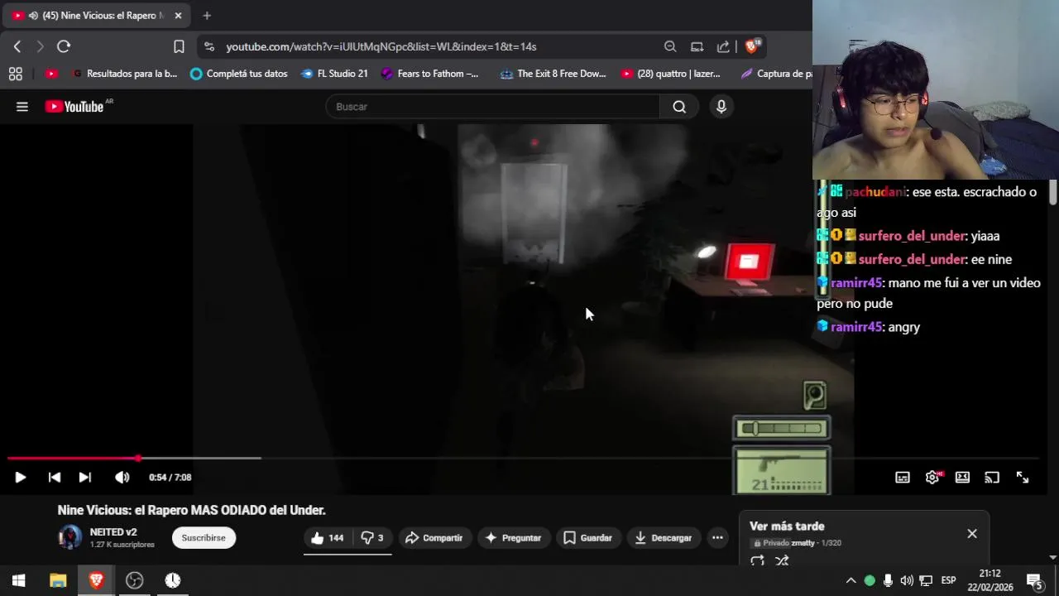Screen dimensions: 1059x596
Task: Close the Nine Vicious browser tab
Action: pyautogui.click(x=178, y=16)
